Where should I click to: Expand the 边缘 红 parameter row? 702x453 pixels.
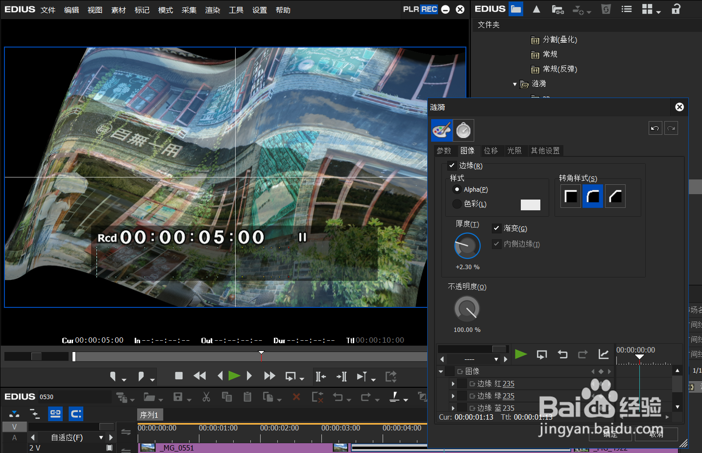[x=453, y=384]
